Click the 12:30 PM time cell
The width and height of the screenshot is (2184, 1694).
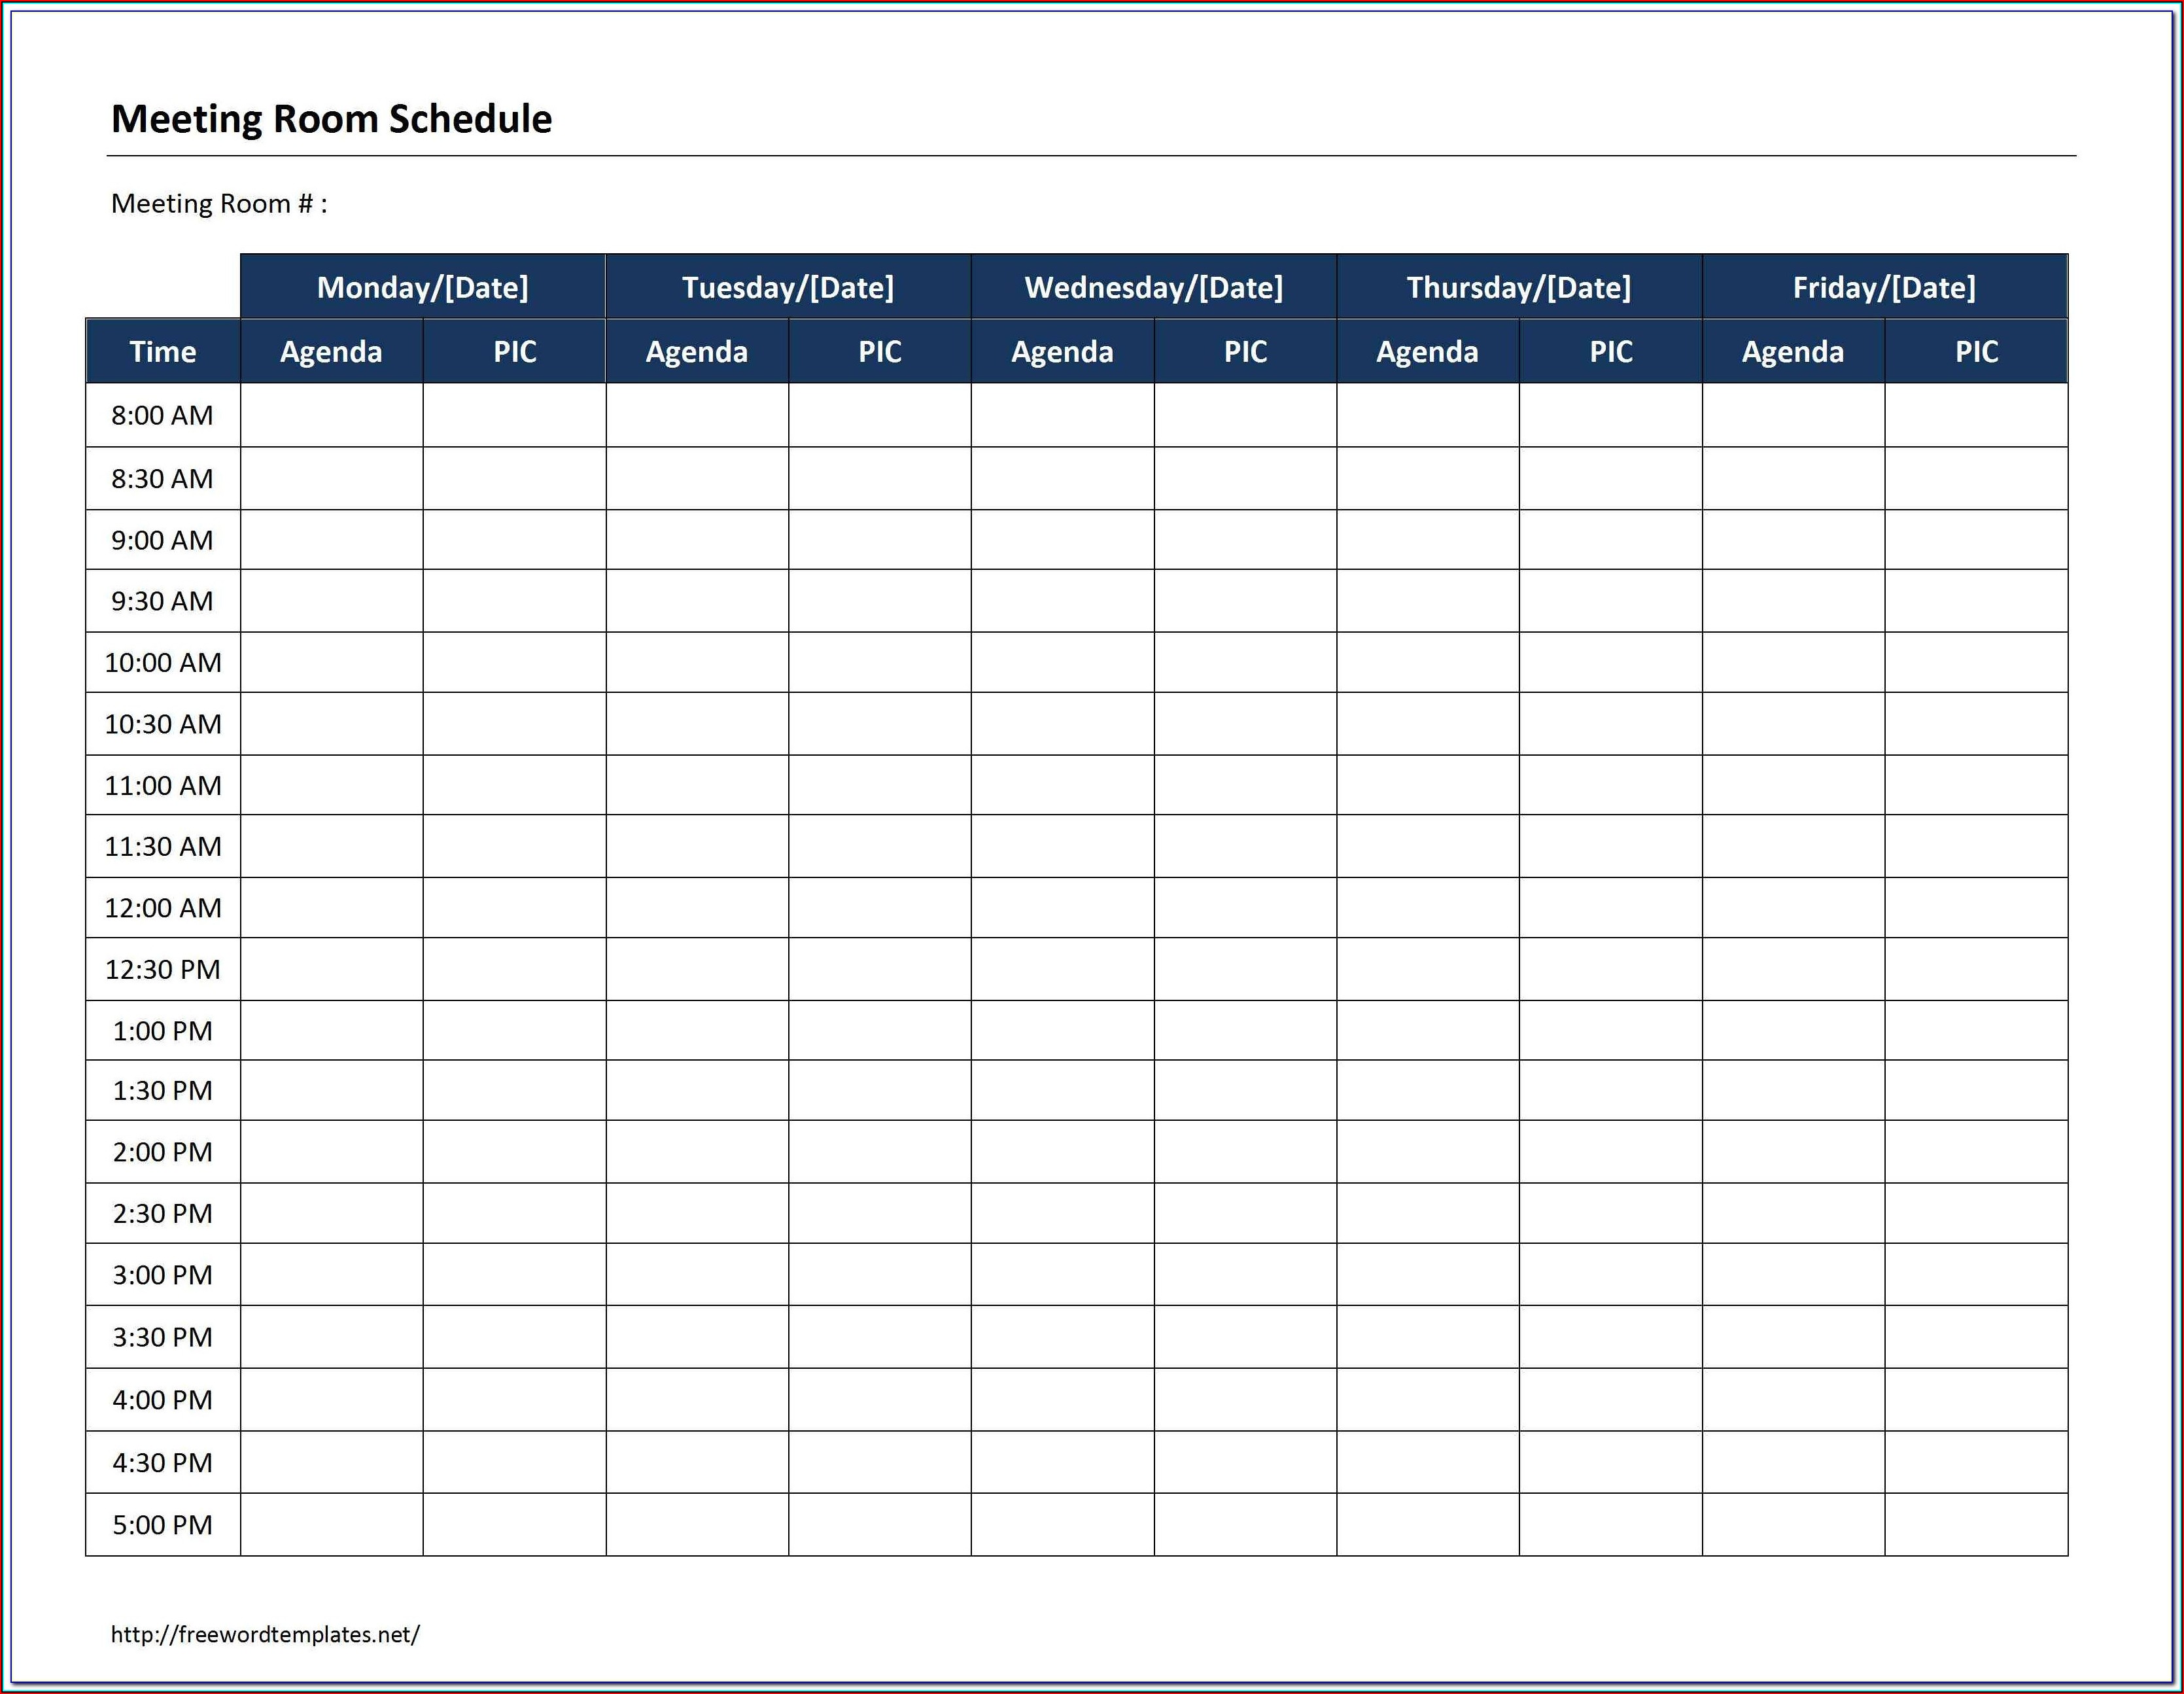tap(162, 968)
